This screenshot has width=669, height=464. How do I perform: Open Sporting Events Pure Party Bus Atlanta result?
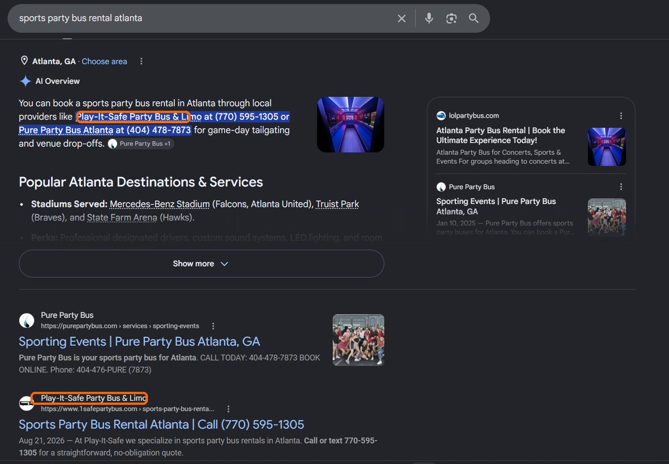[x=139, y=341]
